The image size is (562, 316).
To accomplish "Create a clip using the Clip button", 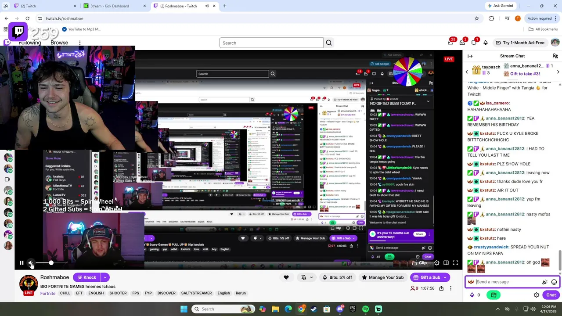I will (x=419, y=263).
